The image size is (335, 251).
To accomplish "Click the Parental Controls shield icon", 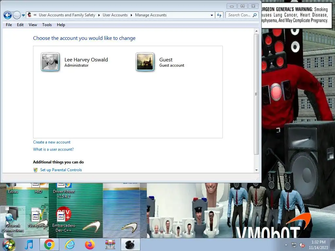I will click(35, 170).
